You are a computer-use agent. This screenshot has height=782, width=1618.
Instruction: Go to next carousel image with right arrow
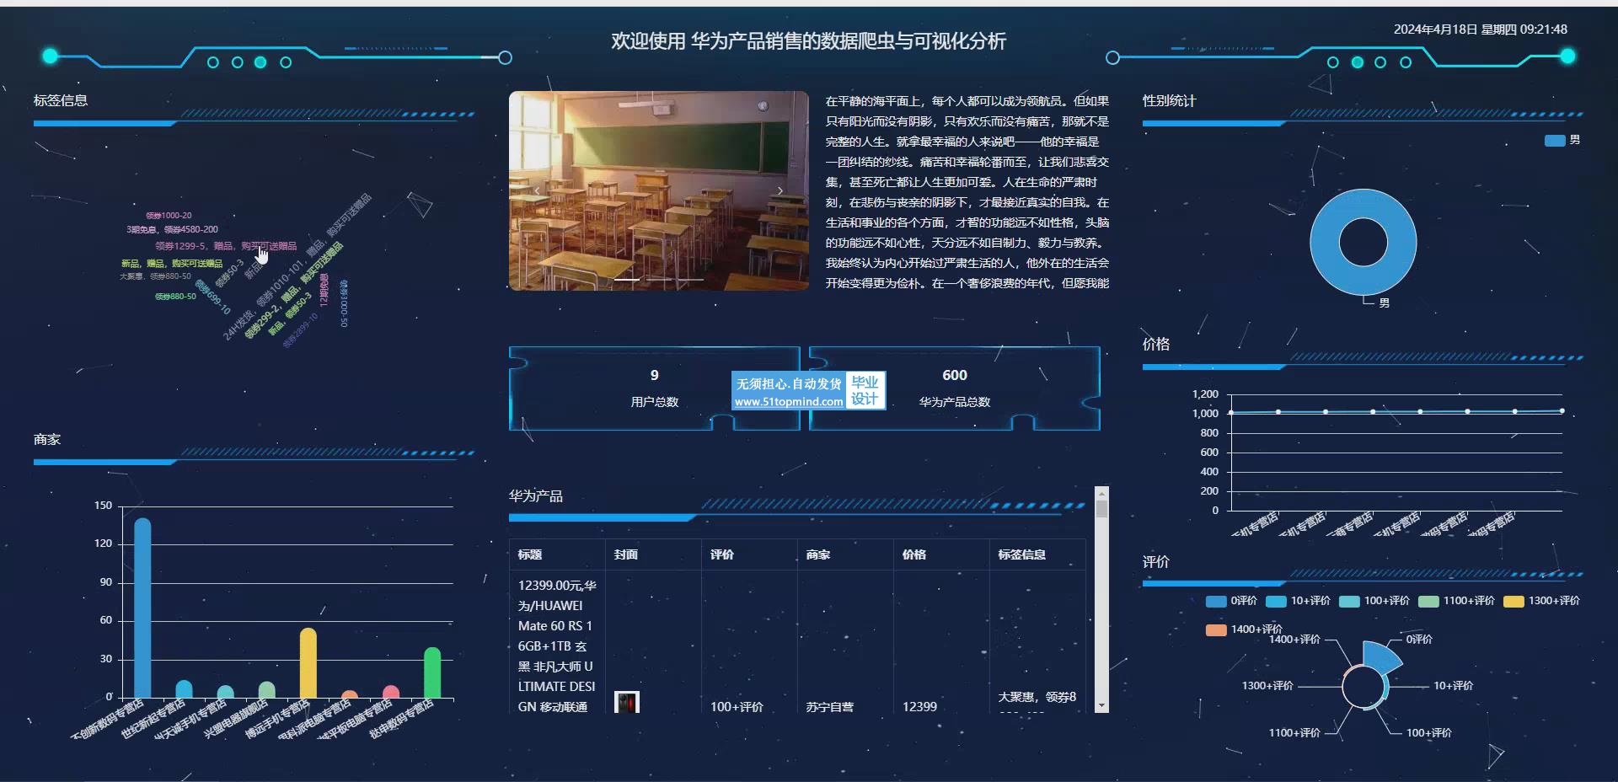point(780,191)
